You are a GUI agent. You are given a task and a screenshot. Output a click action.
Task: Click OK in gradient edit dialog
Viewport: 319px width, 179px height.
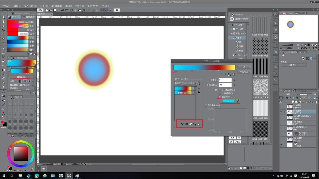click(244, 67)
